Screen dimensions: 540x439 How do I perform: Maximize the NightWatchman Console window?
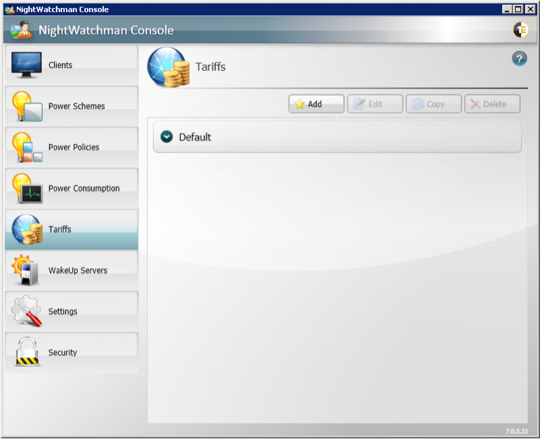pyautogui.click(x=518, y=9)
